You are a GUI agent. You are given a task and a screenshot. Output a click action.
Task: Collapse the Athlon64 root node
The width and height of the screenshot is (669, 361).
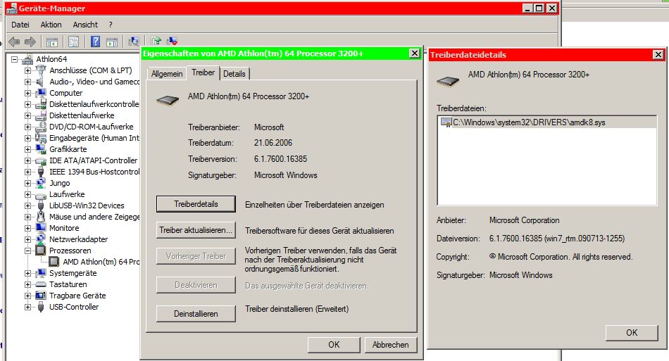point(15,59)
